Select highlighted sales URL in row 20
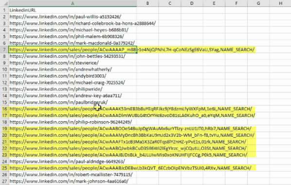 click(73, 135)
